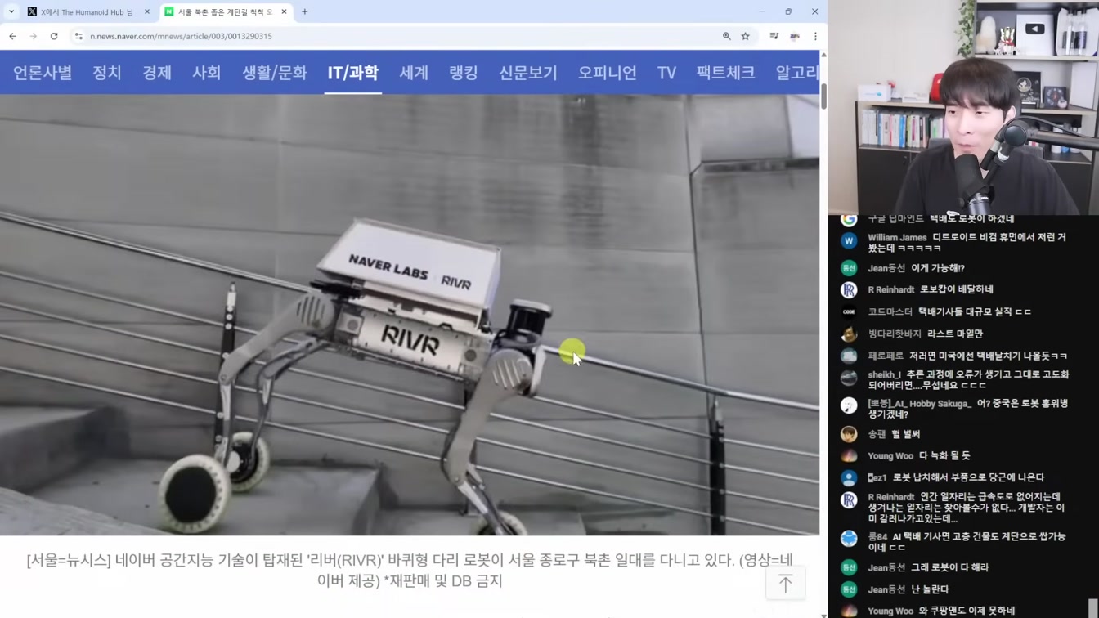The image size is (1099, 618).
Task: Open the 생활/문화 news category
Action: (275, 73)
